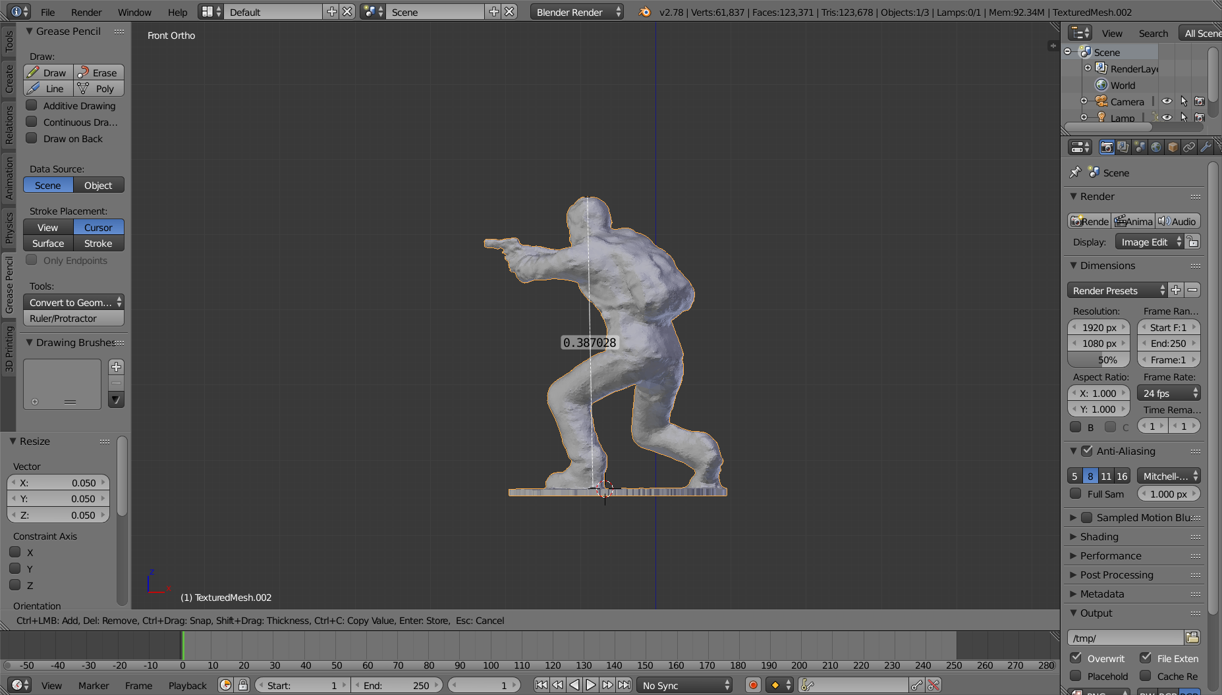Toggle Constraint Axis Y checkbox
Image resolution: width=1222 pixels, height=695 pixels.
pyautogui.click(x=14, y=569)
